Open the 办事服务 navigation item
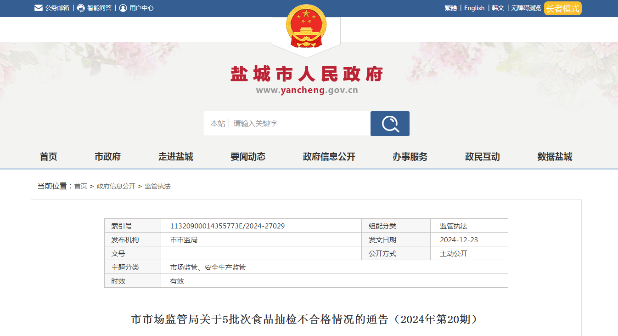The height and width of the screenshot is (336, 618). (x=410, y=157)
